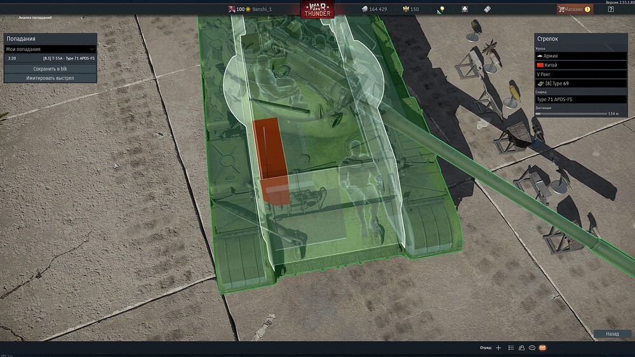
Task: Open the Магазин shop
Action: (x=575, y=9)
